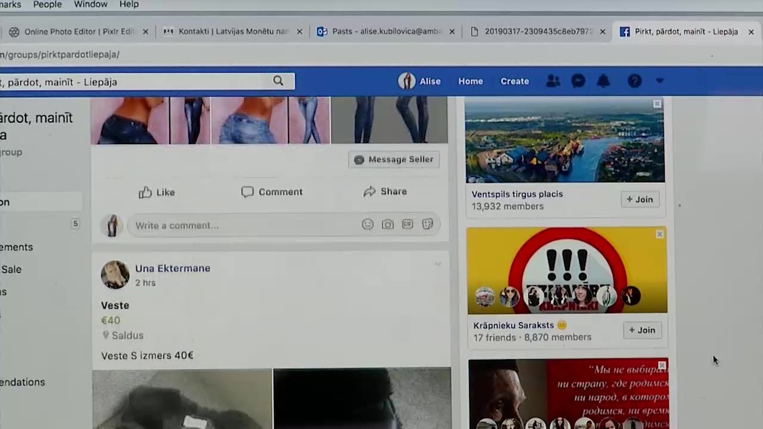This screenshot has height=429, width=763.
Task: Open the Friend Requests icon
Action: point(553,81)
